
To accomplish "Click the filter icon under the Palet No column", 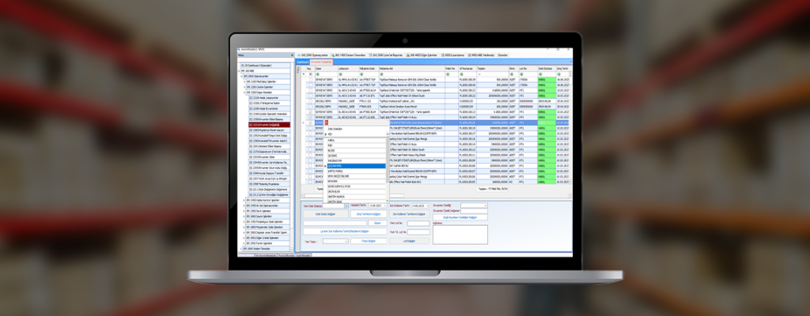I will pyautogui.click(x=446, y=74).
